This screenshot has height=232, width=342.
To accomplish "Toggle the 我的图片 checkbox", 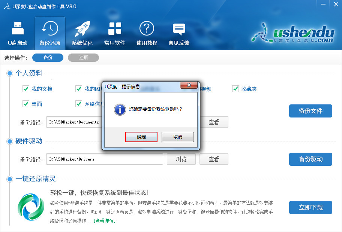I will [x=78, y=89].
